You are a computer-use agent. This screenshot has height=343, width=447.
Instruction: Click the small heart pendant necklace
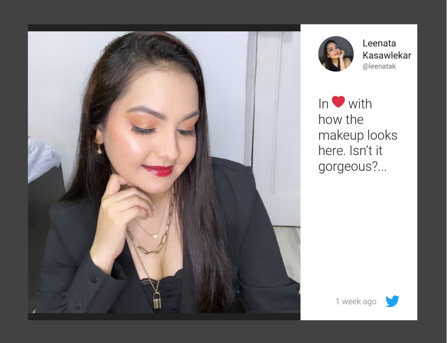(x=155, y=236)
